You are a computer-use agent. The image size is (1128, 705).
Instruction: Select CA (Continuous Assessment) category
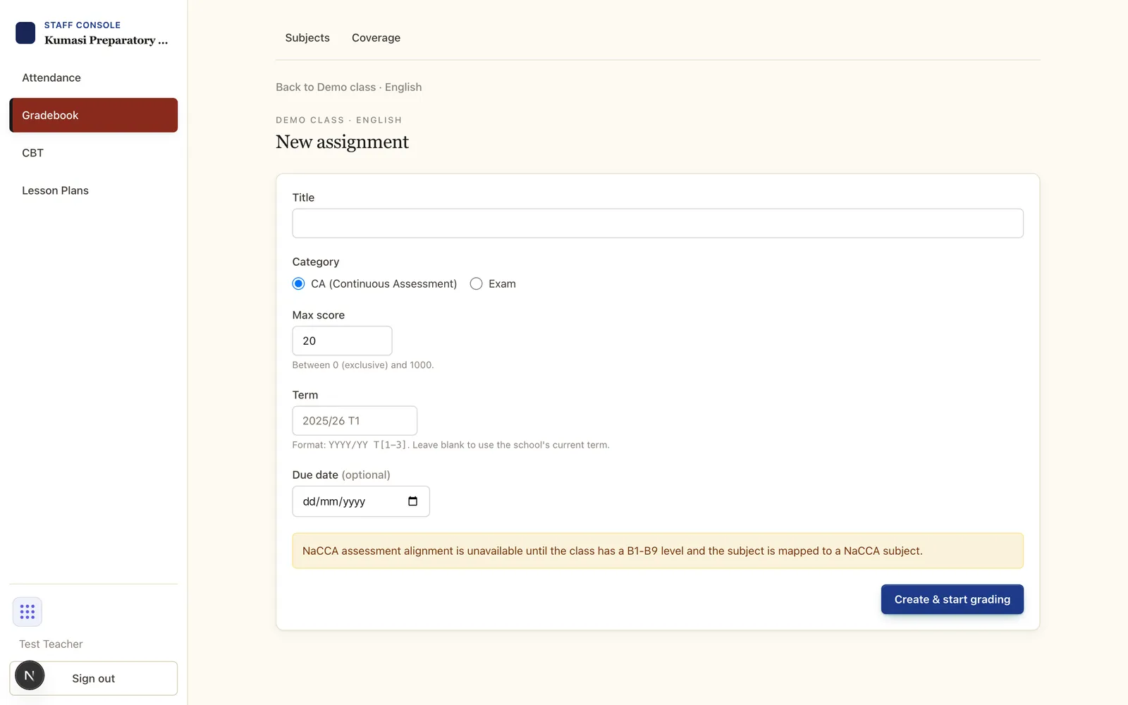pos(299,283)
